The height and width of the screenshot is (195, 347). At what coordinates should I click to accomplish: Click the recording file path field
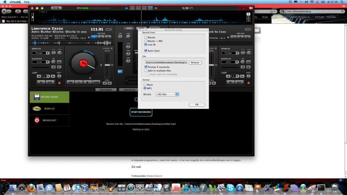pos(166,62)
